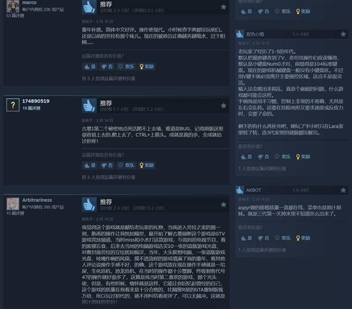Viewport: 352px width, 309px height.
Task: Mark AKBOT review as 欢乐
Action: pos(283,238)
